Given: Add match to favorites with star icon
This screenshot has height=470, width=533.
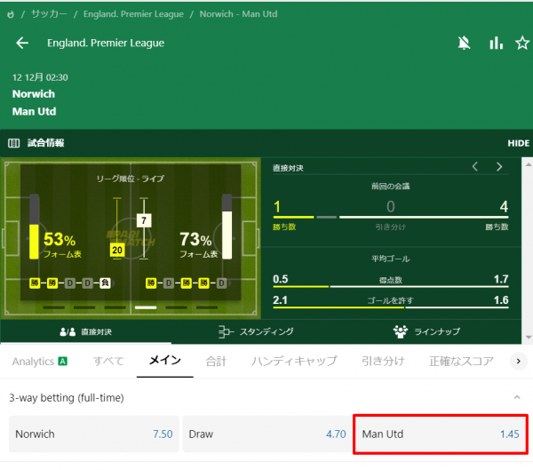Looking at the screenshot, I should [x=521, y=44].
